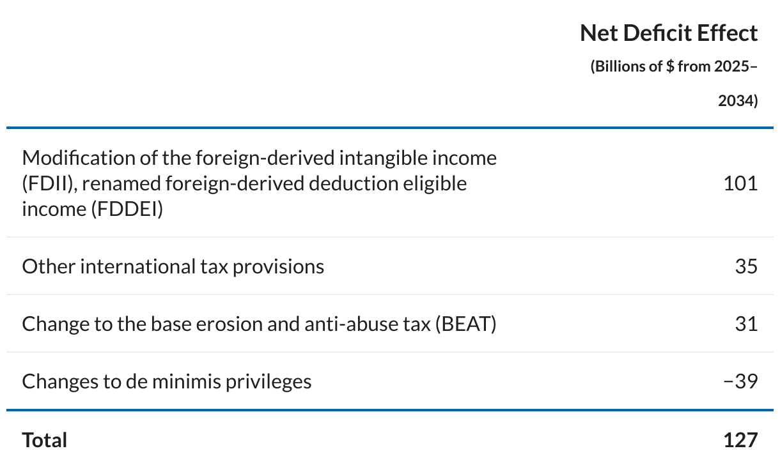The height and width of the screenshot is (474, 780).
Task: Select the value 35 for other provisions
Action: pyautogui.click(x=746, y=266)
